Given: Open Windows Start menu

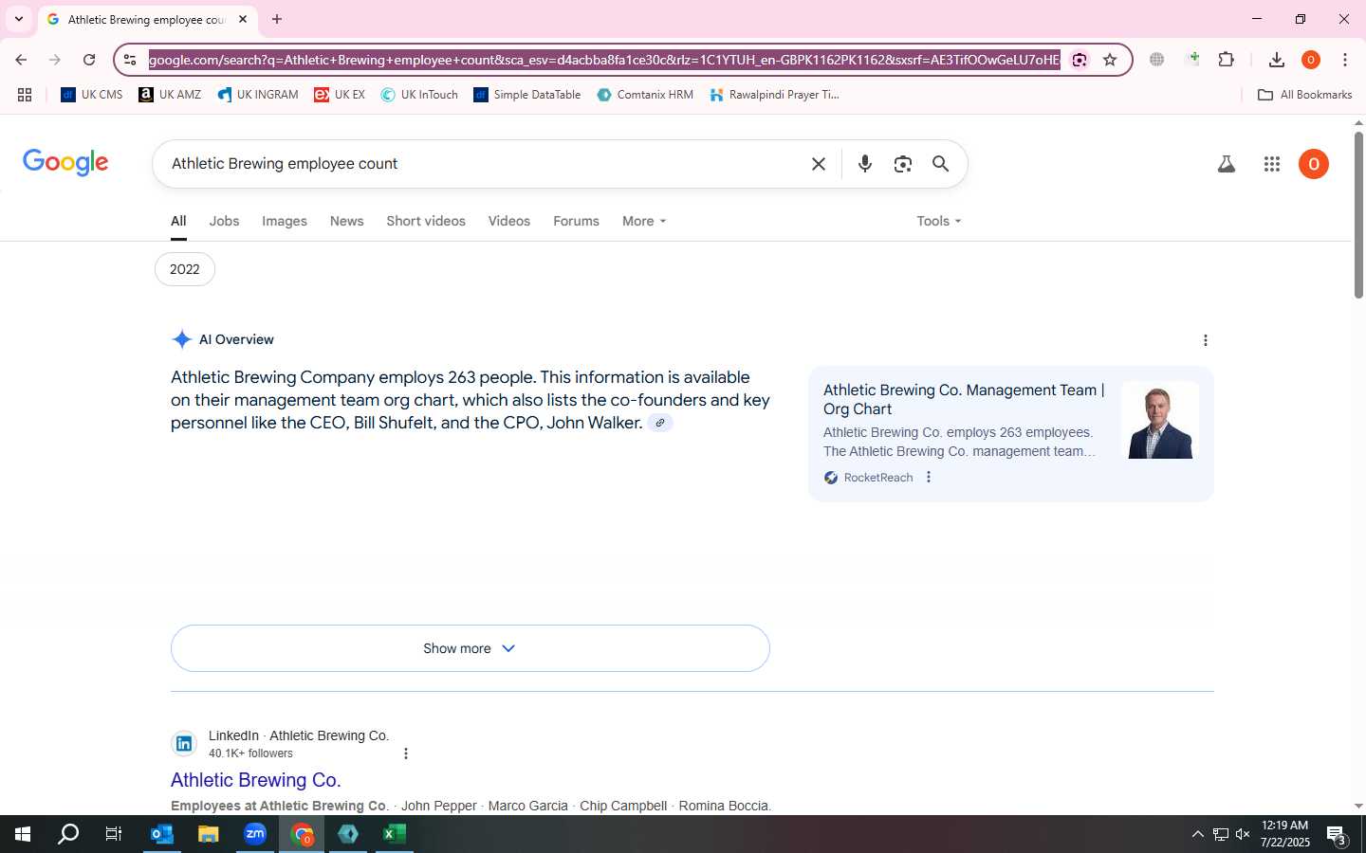Looking at the screenshot, I should click(23, 834).
